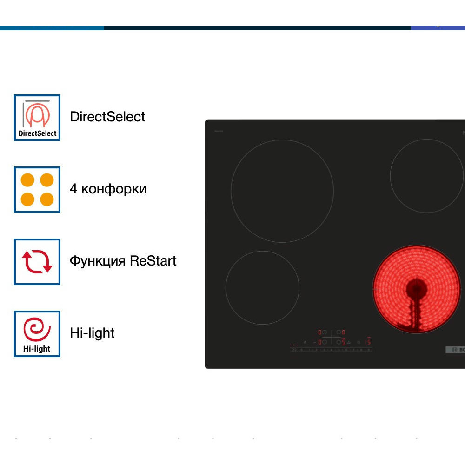Tap the timer clock icon beside 15
Viewport: 465px width, 465px height.
(x=359, y=342)
